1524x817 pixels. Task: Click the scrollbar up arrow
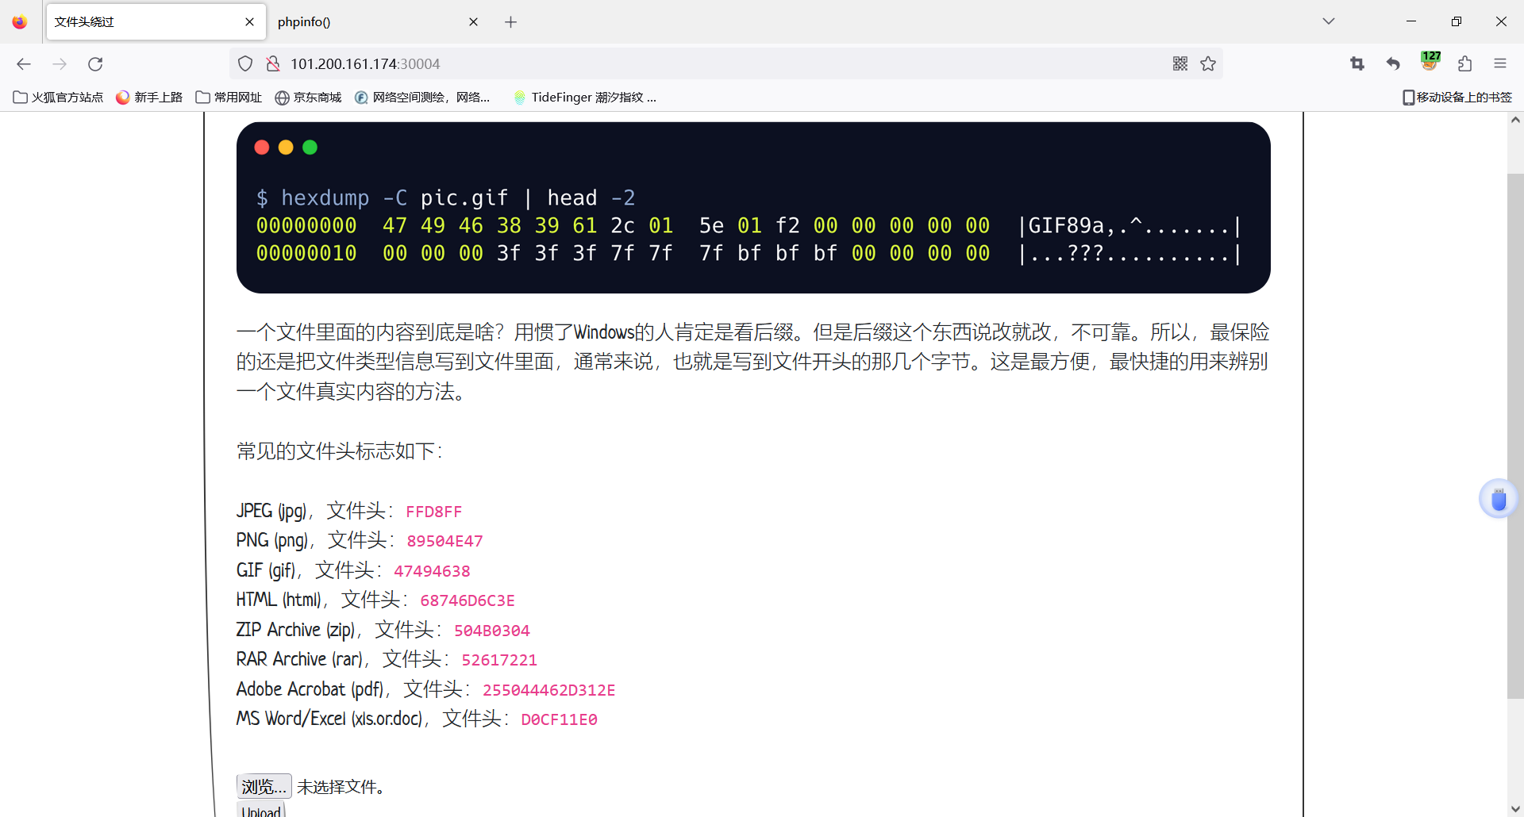(x=1515, y=121)
